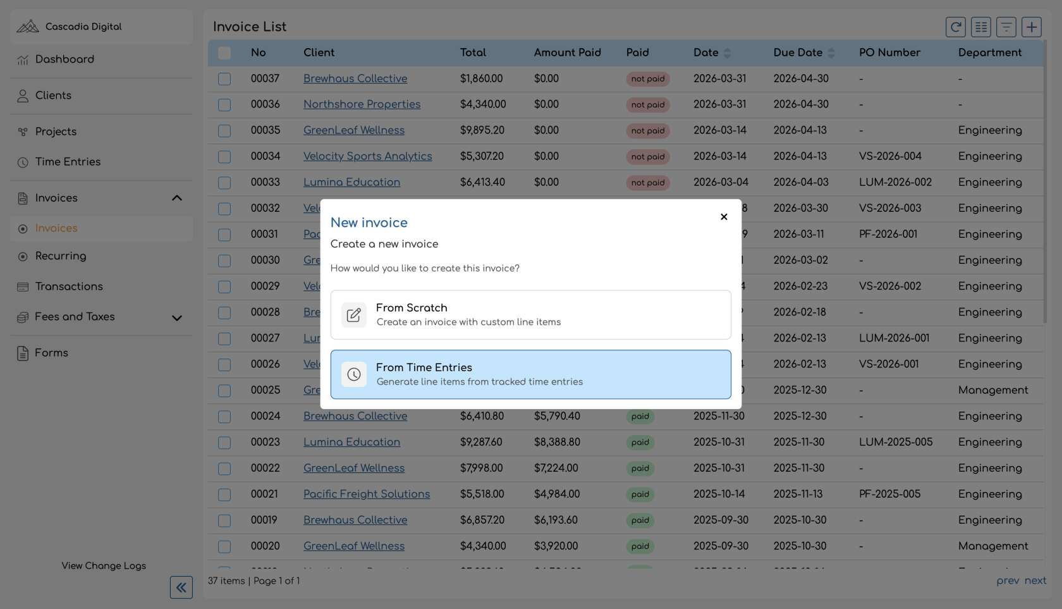Expand the Fees and Taxes chevron

pyautogui.click(x=177, y=317)
